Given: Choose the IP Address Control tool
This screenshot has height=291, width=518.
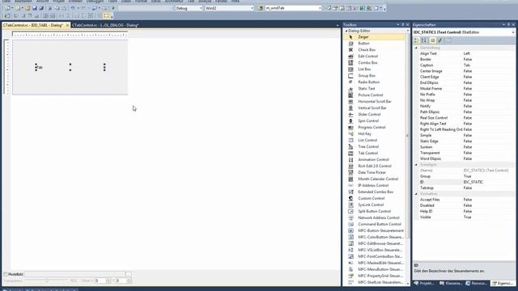Looking at the screenshot, I should point(375,185).
